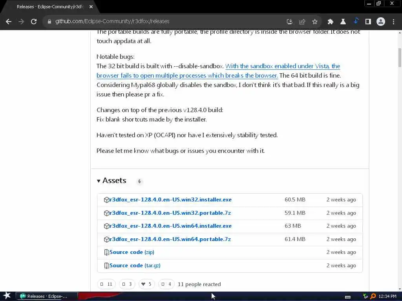
Task: Click the 60.5 MB size text
Action: pos(295,199)
